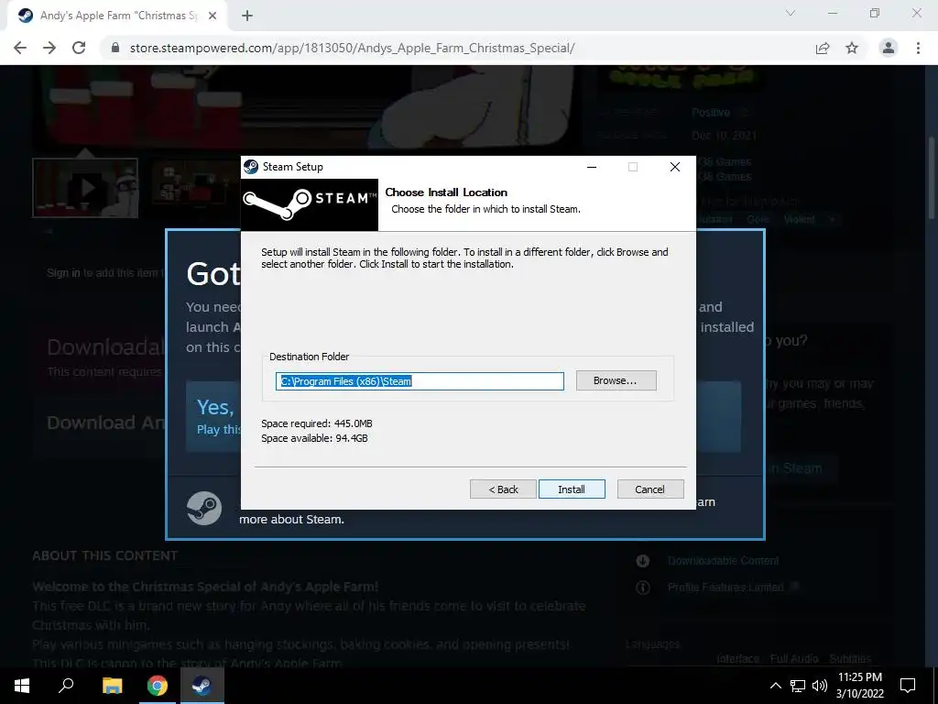
Task: Switch to Chrome in the taskbar
Action: coord(158,686)
